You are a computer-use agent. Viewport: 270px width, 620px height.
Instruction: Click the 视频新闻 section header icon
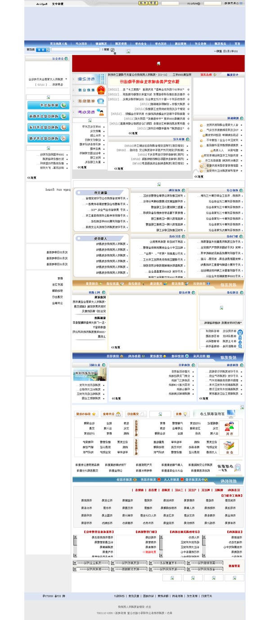coord(242,118)
